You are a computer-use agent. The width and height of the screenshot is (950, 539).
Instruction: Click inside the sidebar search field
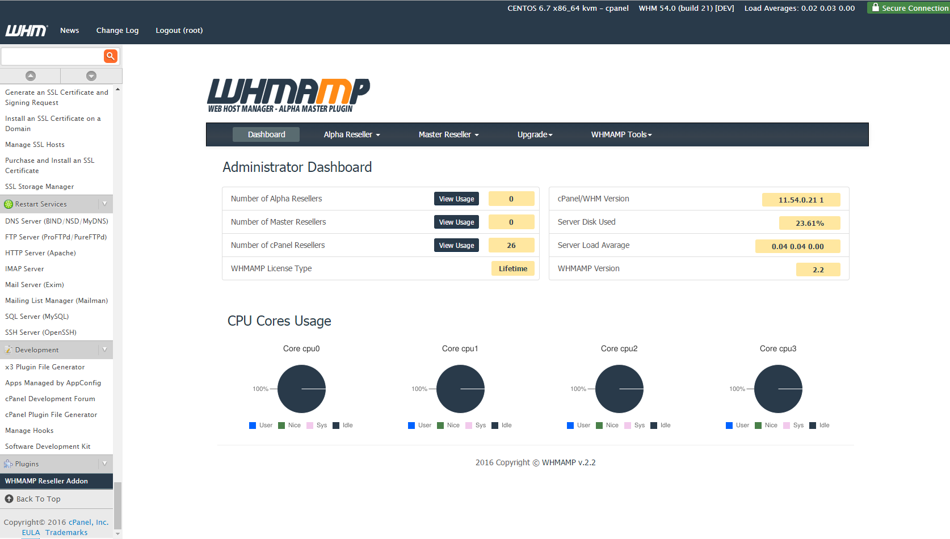coord(51,56)
